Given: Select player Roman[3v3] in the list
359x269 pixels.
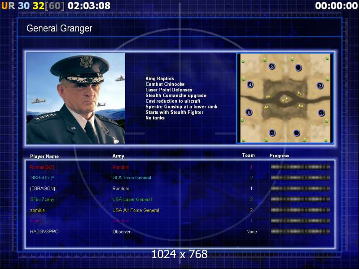Looking at the screenshot, I should pyautogui.click(x=42, y=167).
